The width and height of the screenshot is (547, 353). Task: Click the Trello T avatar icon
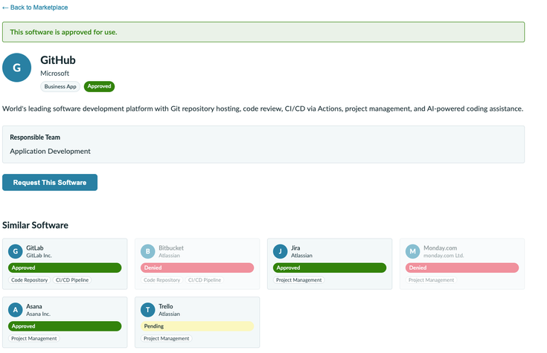pos(148,310)
